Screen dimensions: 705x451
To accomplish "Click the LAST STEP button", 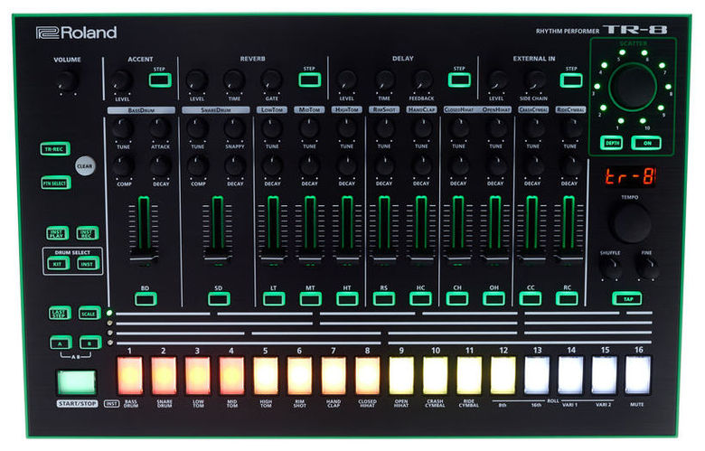I will [x=60, y=314].
